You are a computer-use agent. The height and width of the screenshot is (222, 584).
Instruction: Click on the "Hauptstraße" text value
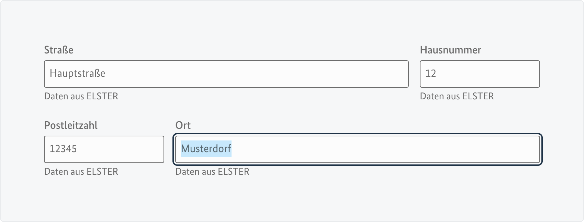(x=77, y=73)
